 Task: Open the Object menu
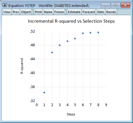coord(26,12)
